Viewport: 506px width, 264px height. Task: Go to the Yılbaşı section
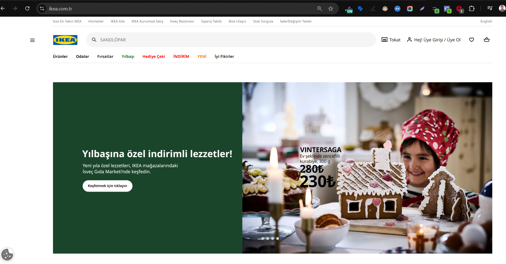coord(128,56)
